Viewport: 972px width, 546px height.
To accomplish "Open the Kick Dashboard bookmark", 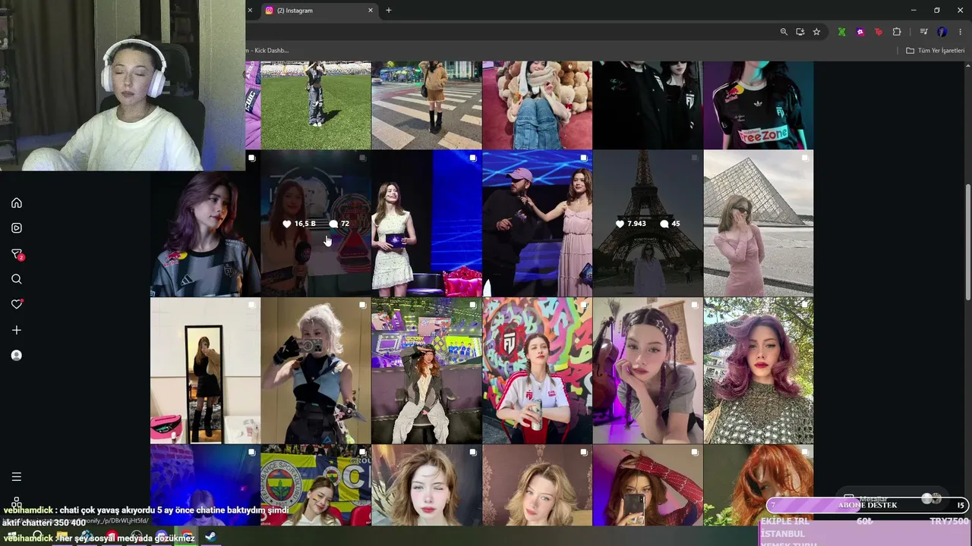I will [x=269, y=51].
